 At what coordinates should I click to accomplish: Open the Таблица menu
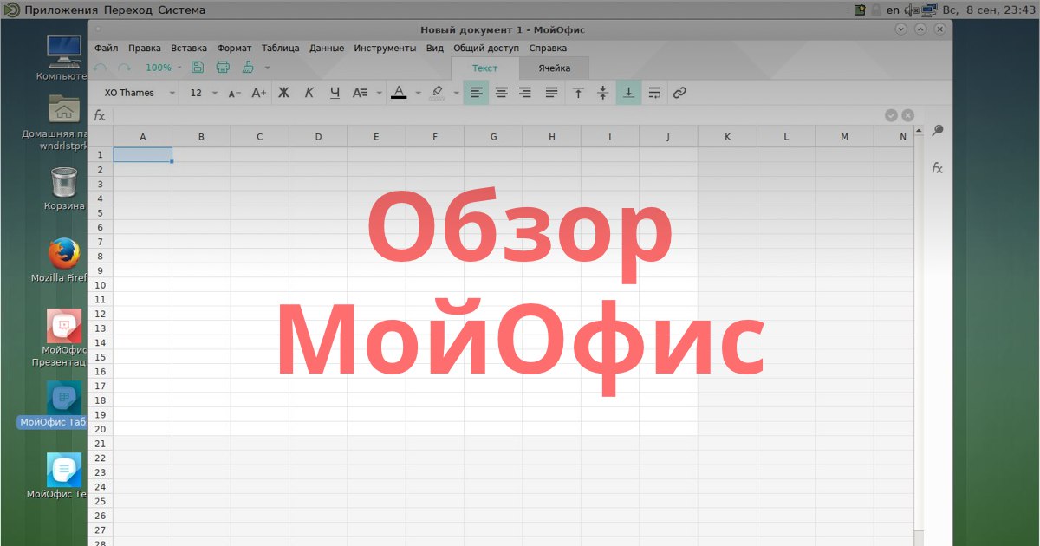(281, 49)
